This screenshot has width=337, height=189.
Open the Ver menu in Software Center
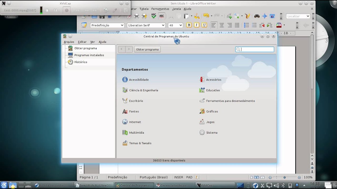tap(92, 42)
